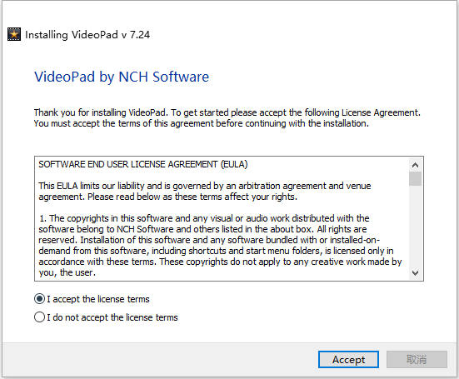Click the greyed-out 取消 cancel button
This screenshot has width=459, height=379.
pyautogui.click(x=417, y=359)
